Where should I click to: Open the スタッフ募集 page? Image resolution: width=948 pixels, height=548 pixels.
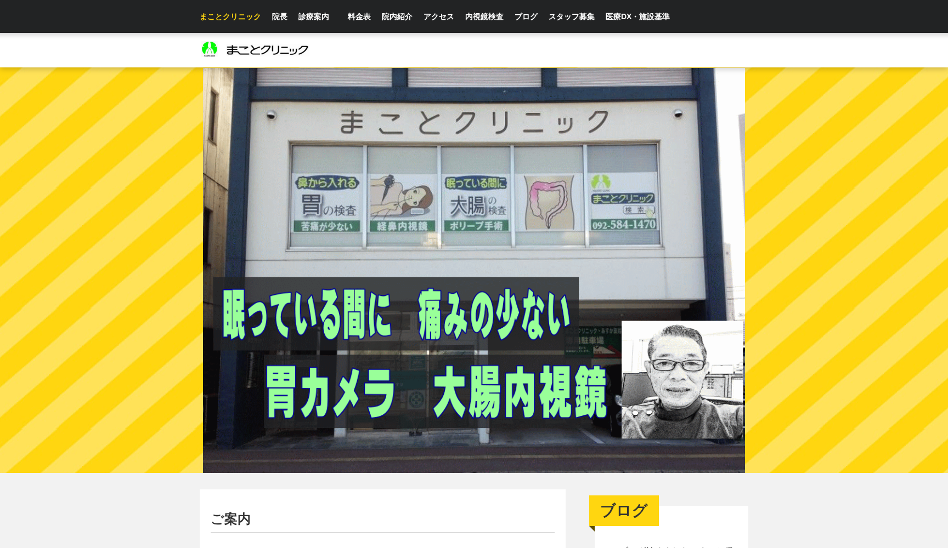point(571,16)
